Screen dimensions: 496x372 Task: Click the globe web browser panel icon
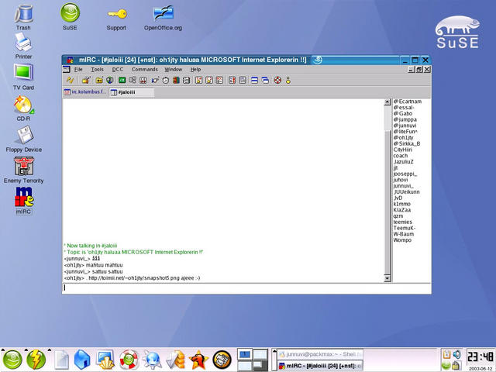[x=152, y=360]
